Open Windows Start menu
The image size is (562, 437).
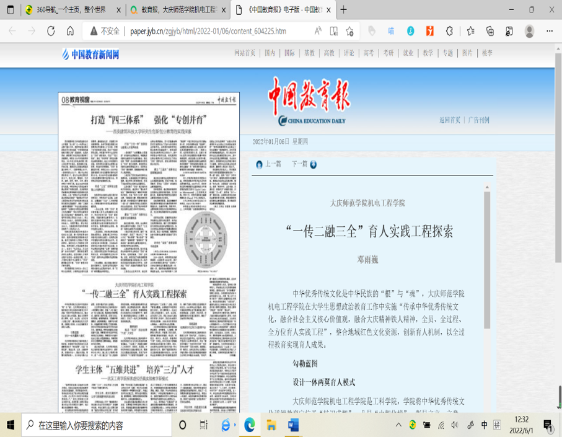tap(11, 425)
